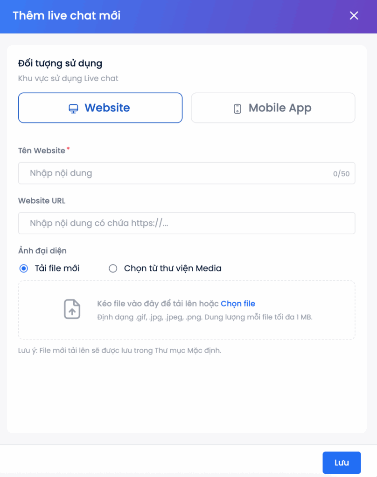Click the Thêm live chat mới header title

click(66, 15)
